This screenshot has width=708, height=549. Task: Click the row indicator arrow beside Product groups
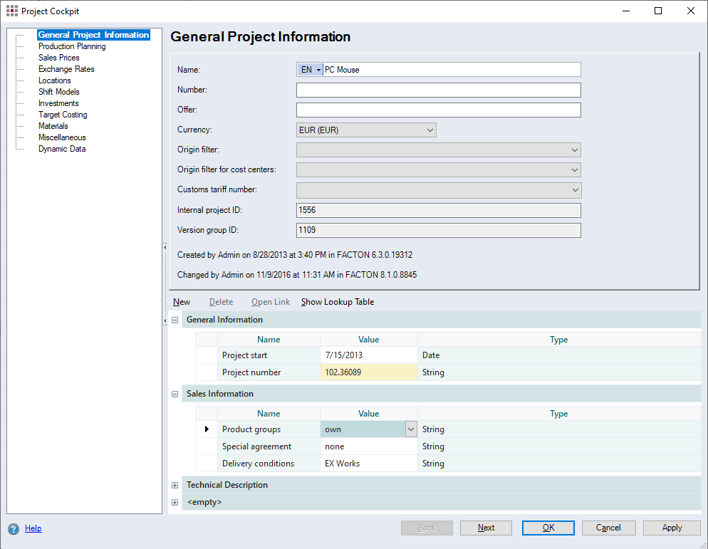click(x=207, y=429)
